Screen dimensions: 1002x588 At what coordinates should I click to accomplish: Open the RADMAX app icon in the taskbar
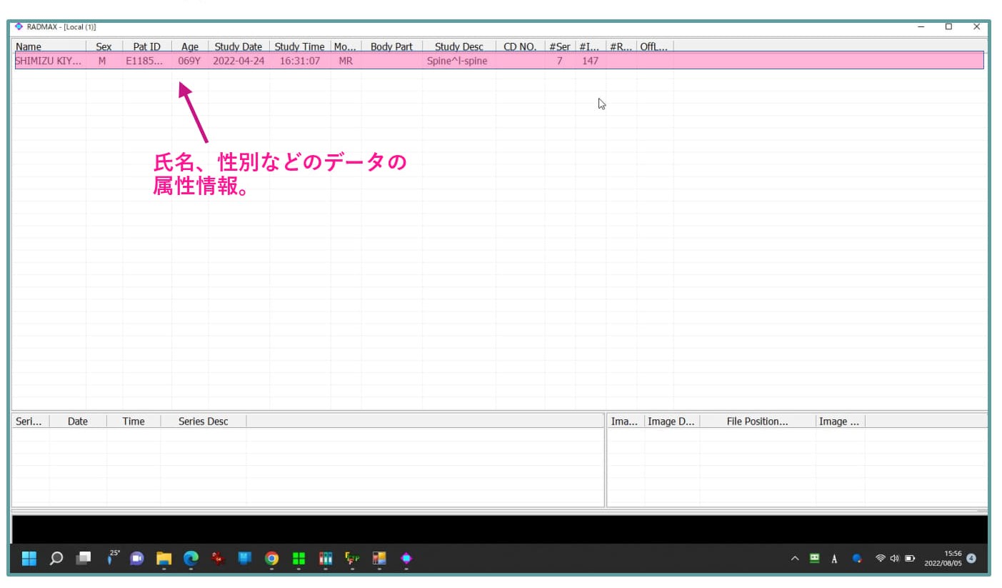pyautogui.click(x=406, y=558)
